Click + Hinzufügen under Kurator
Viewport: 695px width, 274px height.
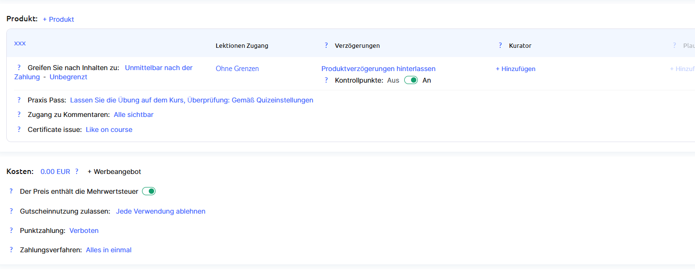tap(515, 69)
